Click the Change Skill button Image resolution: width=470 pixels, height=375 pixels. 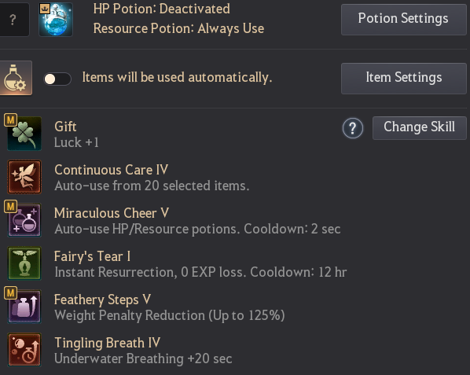tap(420, 127)
